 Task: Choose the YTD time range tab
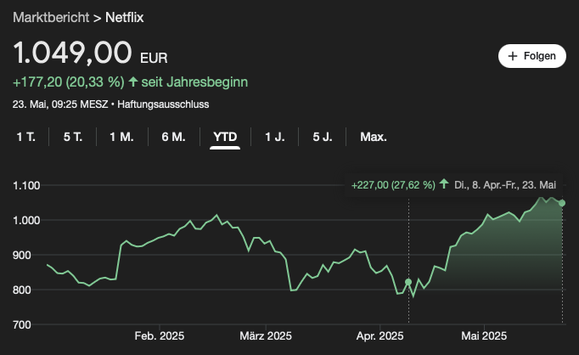click(x=225, y=137)
